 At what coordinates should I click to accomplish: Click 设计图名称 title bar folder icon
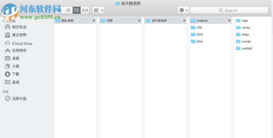(118, 3)
